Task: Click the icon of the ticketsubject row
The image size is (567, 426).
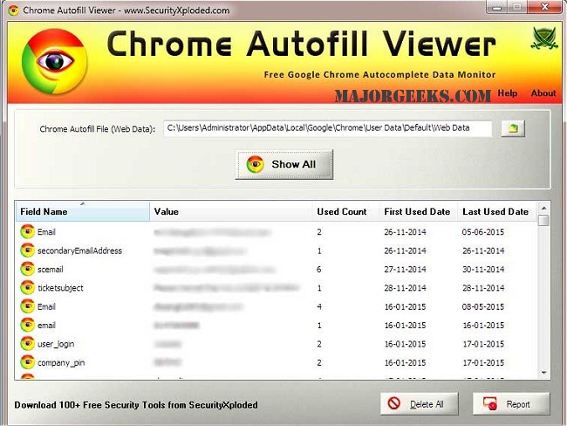Action: (x=28, y=288)
